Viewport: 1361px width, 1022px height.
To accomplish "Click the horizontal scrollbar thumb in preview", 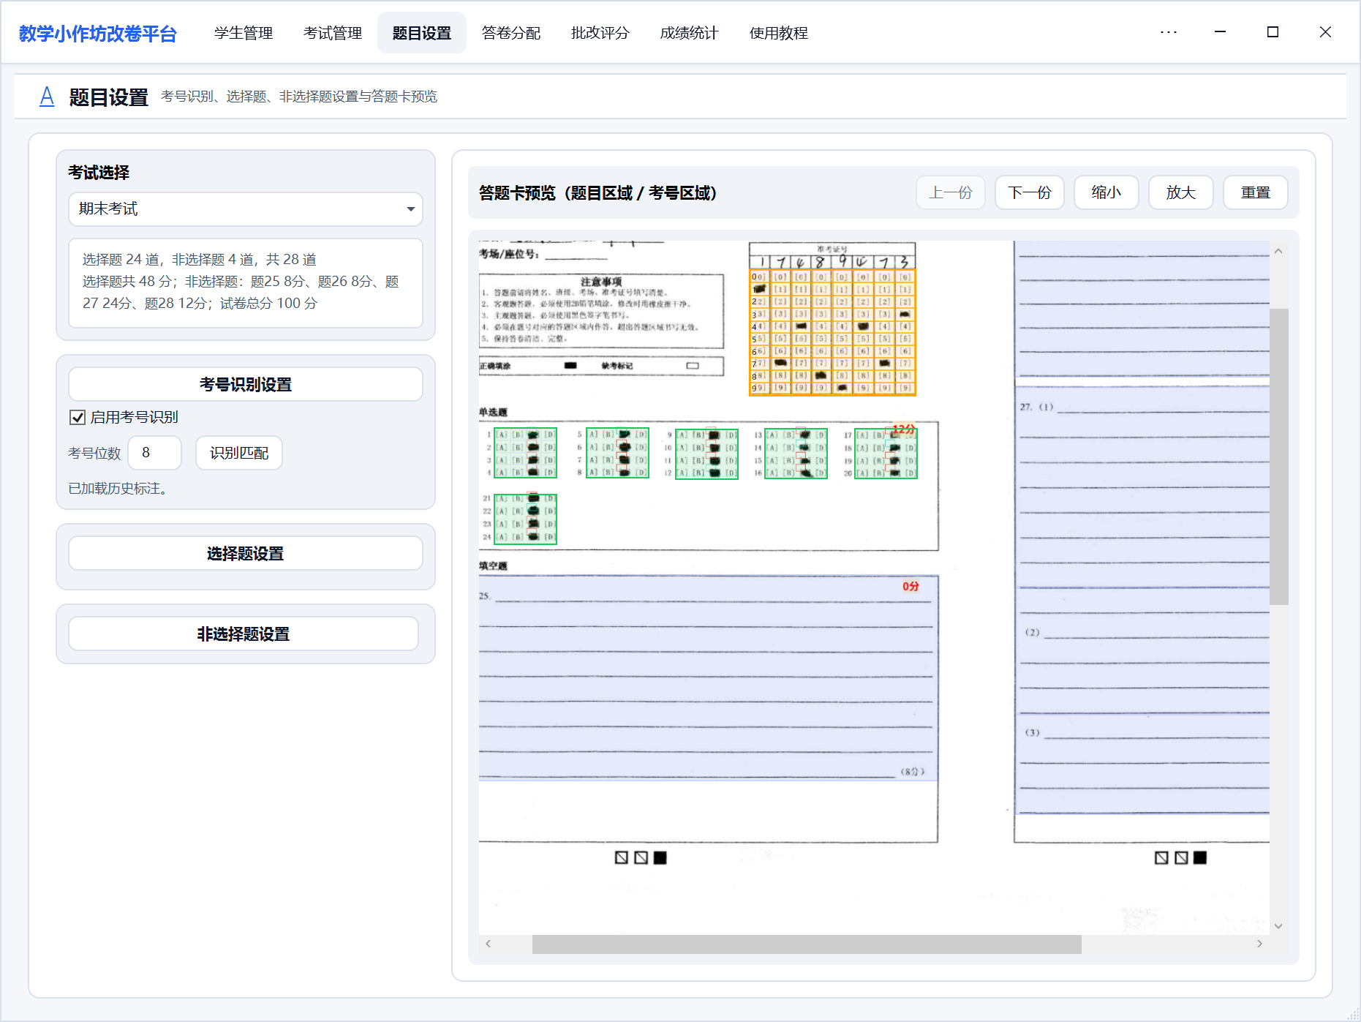I will [806, 944].
